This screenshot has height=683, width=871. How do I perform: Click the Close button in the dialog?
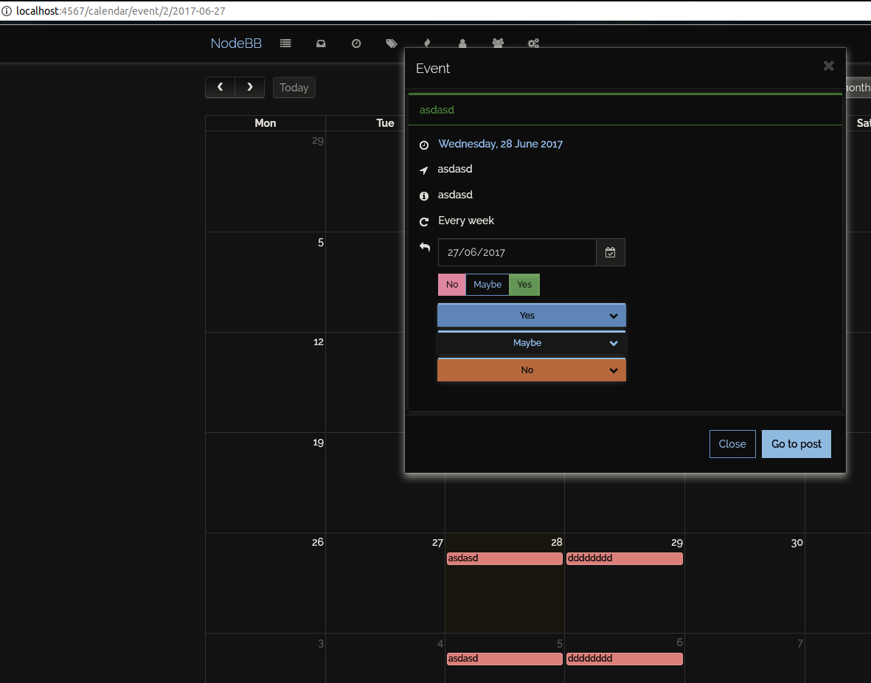[732, 444]
